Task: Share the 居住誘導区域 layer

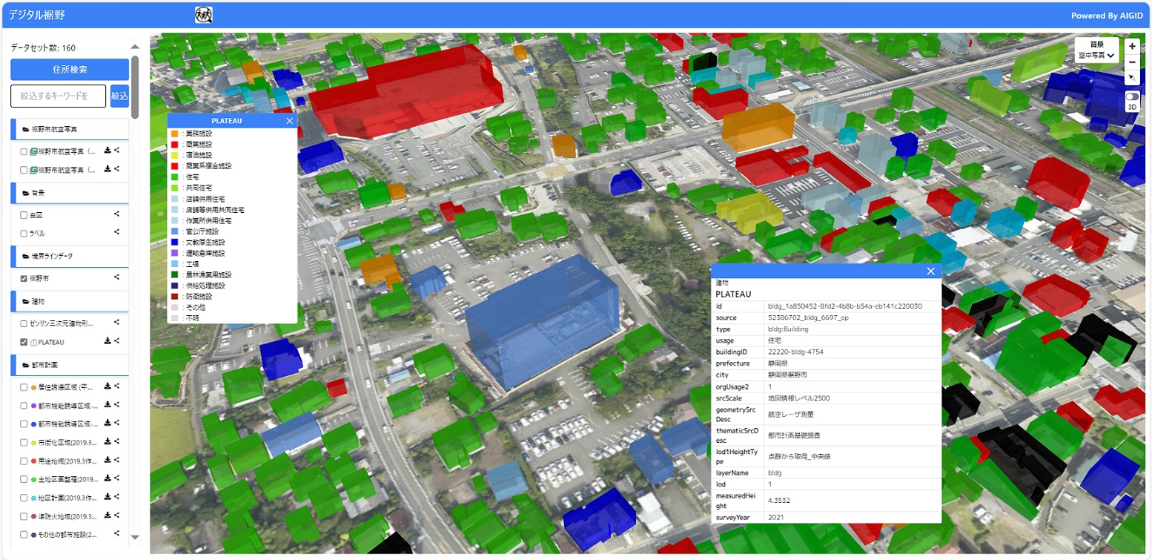Action: pos(117,386)
